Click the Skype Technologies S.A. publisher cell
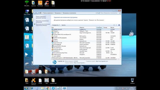The height and width of the screenshot is (90, 160). [x=85, y=33]
